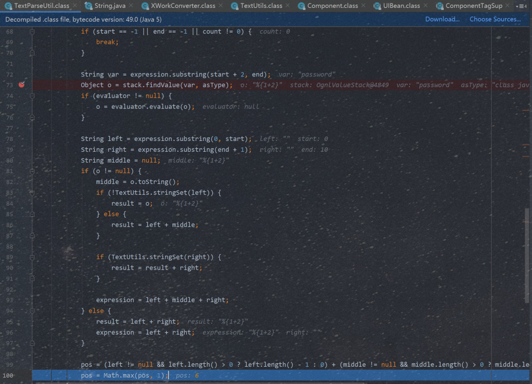Image resolution: width=532 pixels, height=384 pixels.
Task: Close the String.java tab
Action: click(x=131, y=6)
